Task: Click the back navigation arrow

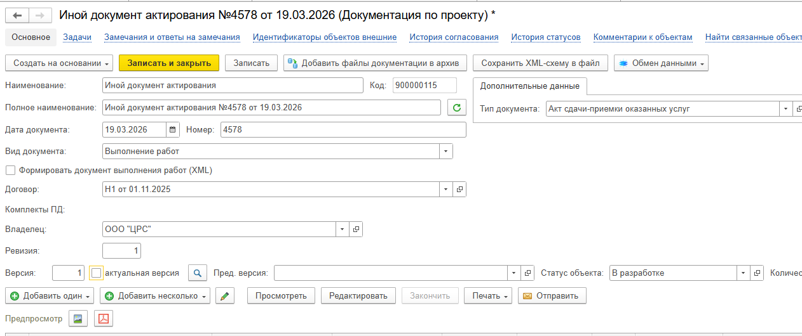Action: click(17, 15)
